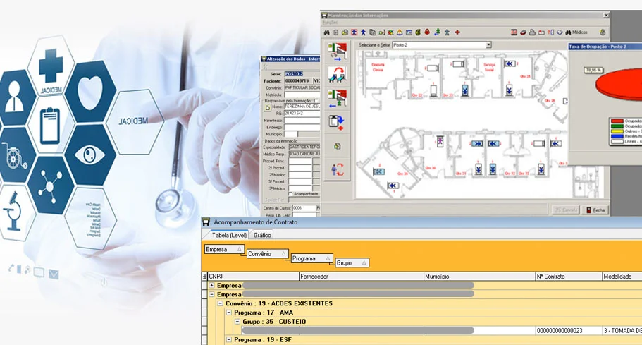This screenshot has width=642, height=345.
Task: Click the red-framed blue patient figure toolbar icon
Action: 354,32
